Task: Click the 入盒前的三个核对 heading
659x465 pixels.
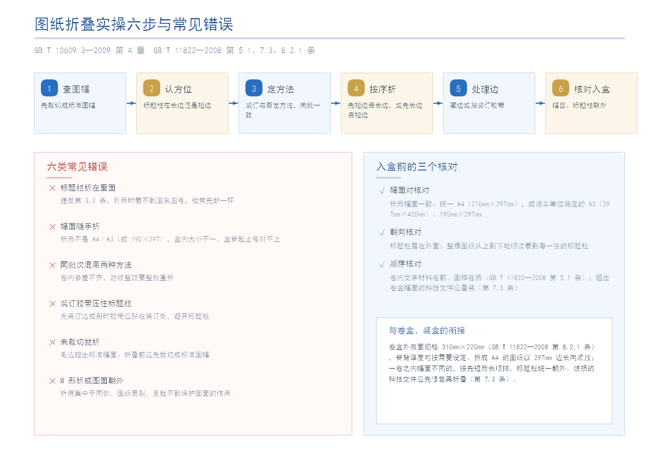Action: 417,167
